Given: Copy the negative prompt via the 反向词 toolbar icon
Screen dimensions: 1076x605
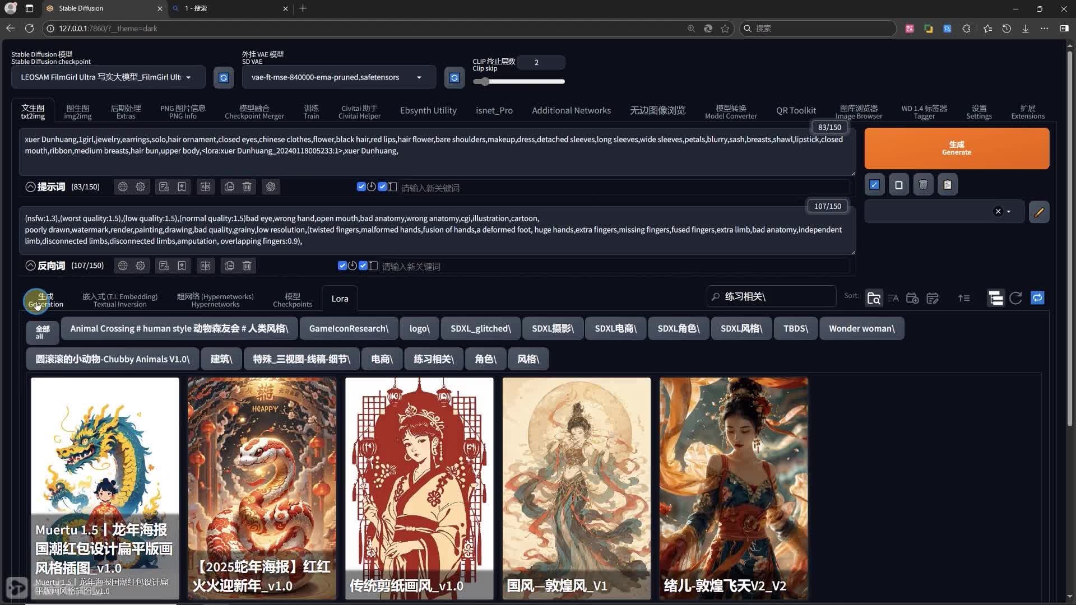Looking at the screenshot, I should pyautogui.click(x=229, y=266).
